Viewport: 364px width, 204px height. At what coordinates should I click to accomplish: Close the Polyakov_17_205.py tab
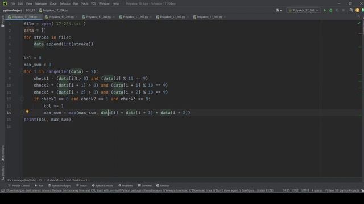pyautogui.click(x=77, y=17)
